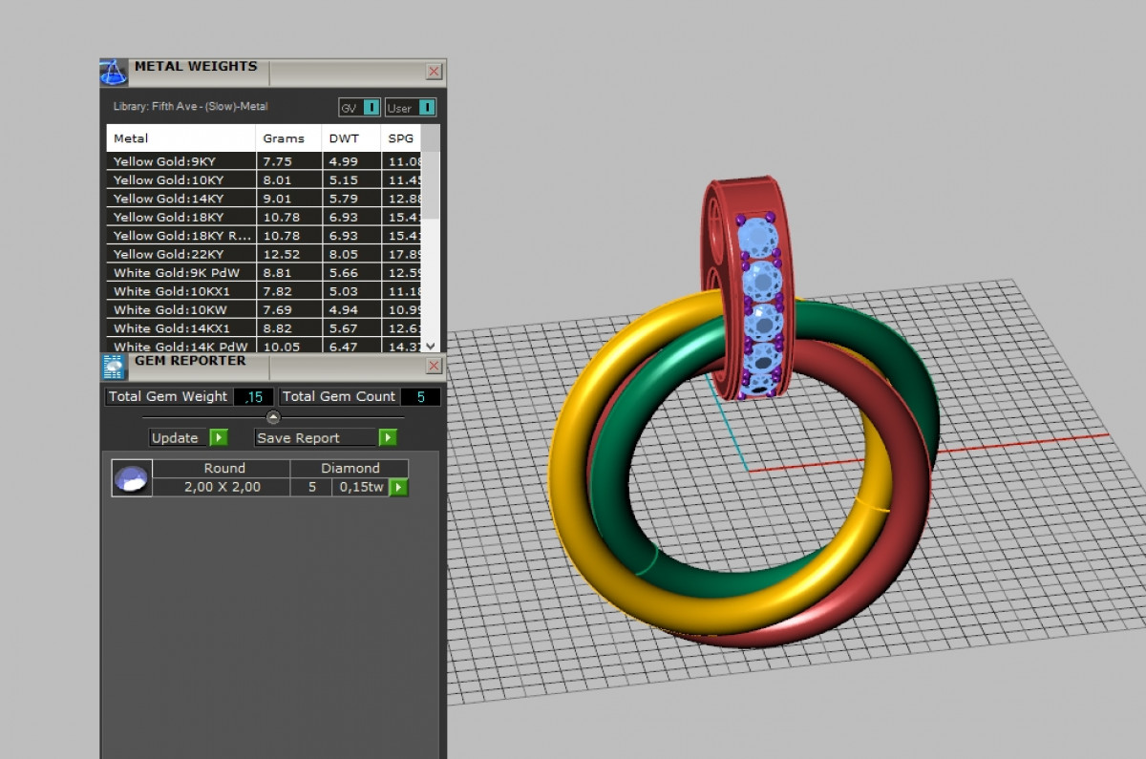The width and height of the screenshot is (1146, 759).
Task: Close the Gem Reporter panel
Action: (434, 366)
